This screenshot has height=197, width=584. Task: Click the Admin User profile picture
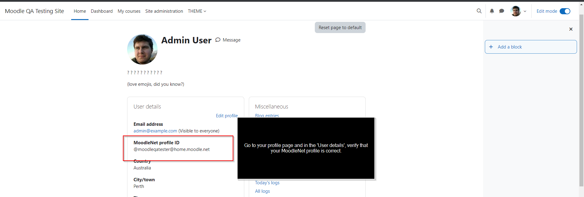(142, 49)
